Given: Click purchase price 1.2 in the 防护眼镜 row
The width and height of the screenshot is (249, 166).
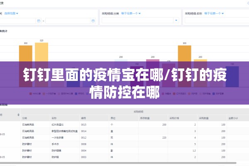Looking at the screenshot, I should (x=194, y=151).
